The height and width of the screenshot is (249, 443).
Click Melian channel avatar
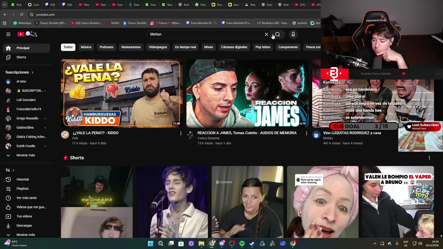(316, 135)
